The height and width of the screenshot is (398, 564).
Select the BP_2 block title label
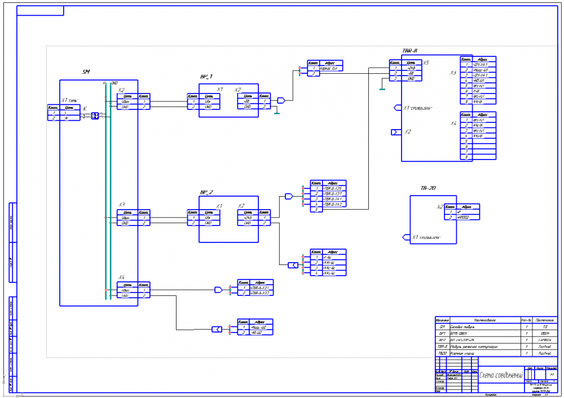pos(206,192)
